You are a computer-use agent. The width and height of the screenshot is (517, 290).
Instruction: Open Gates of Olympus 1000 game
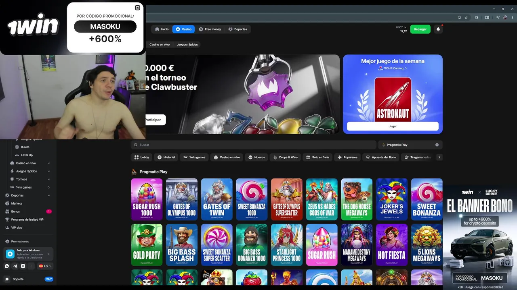[182, 199]
